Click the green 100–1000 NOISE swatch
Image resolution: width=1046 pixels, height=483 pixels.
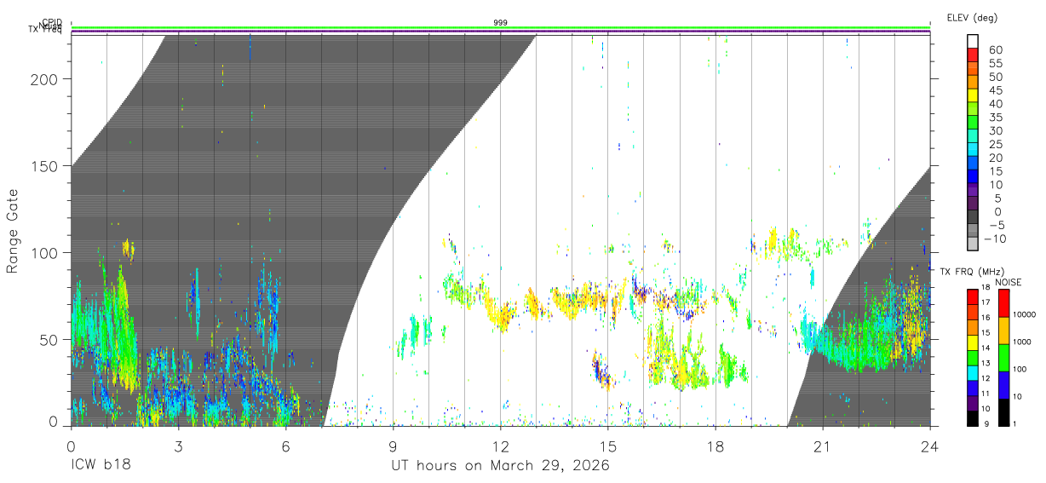coord(1004,358)
